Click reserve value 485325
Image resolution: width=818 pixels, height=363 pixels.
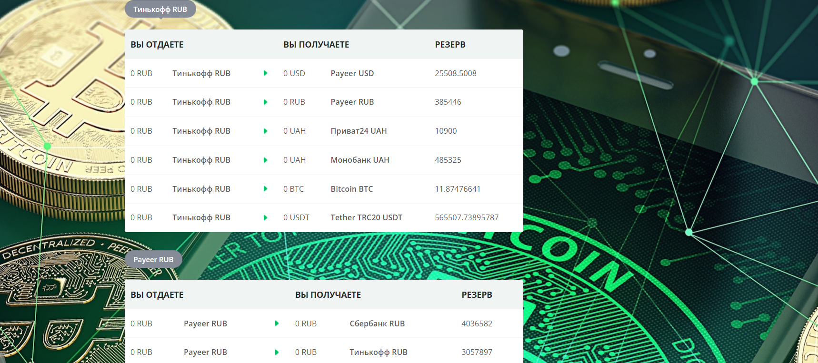click(x=448, y=160)
